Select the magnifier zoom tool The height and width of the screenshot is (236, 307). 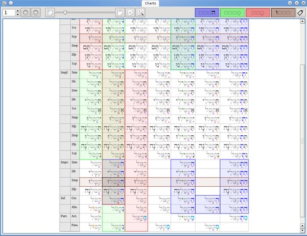point(140,12)
